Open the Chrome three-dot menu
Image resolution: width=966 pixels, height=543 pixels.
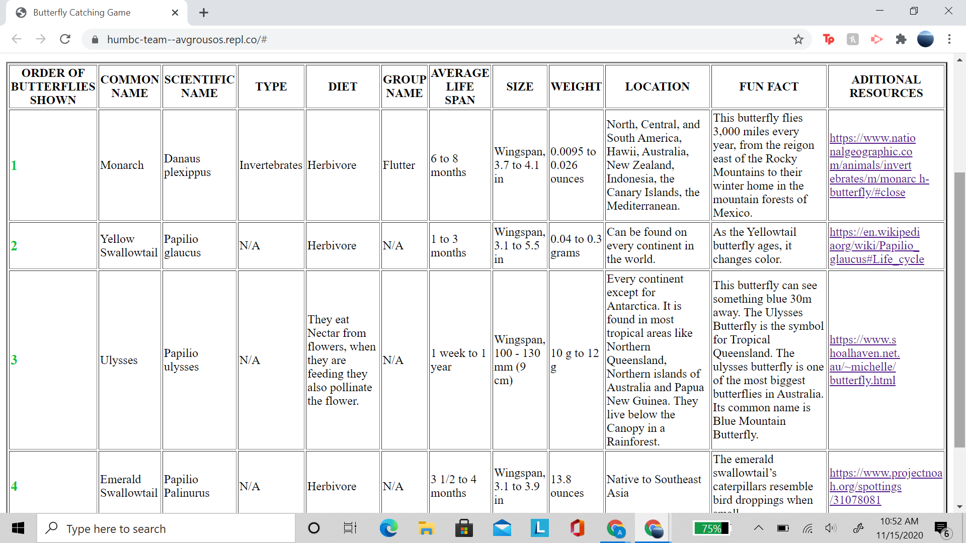pos(949,39)
